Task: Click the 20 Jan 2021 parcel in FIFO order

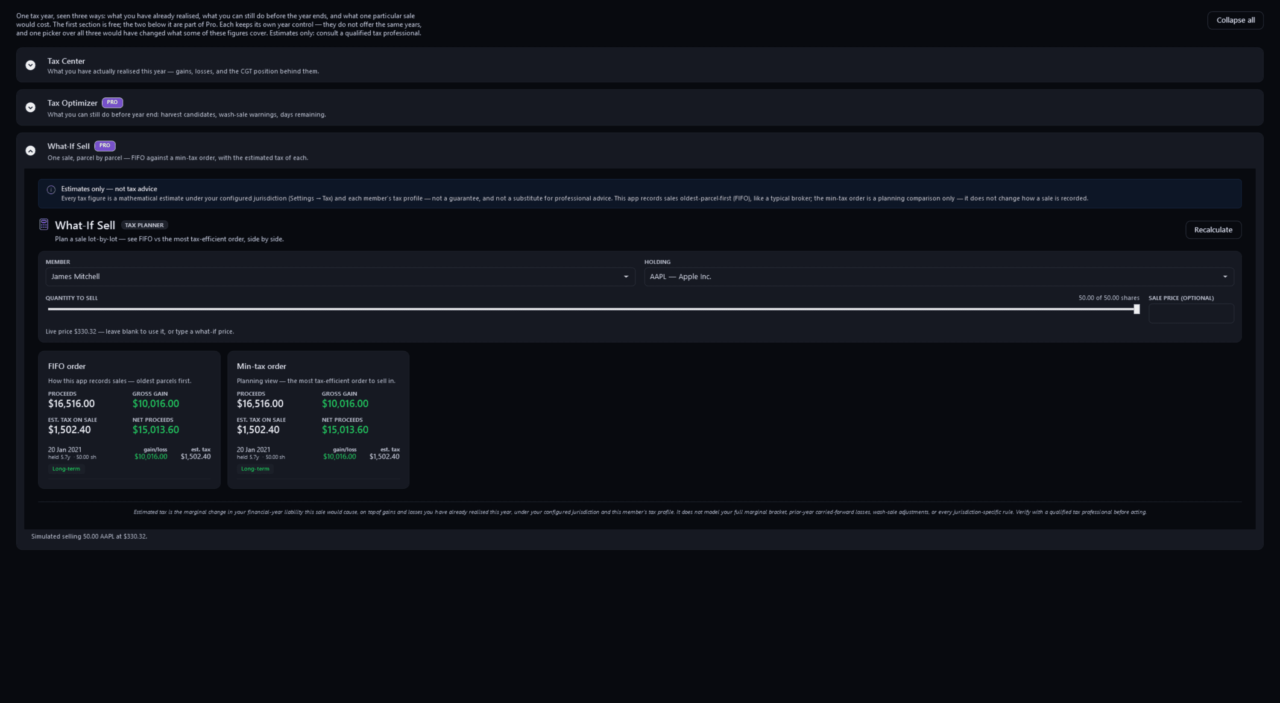Action: point(64,450)
